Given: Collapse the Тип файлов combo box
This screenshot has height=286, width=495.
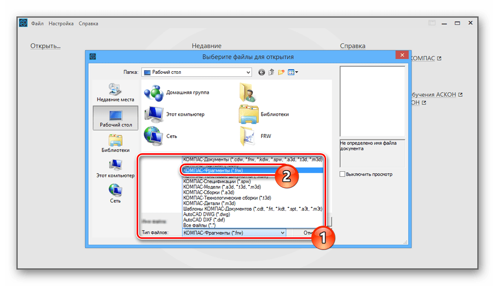Looking at the screenshot, I should pos(282,233).
